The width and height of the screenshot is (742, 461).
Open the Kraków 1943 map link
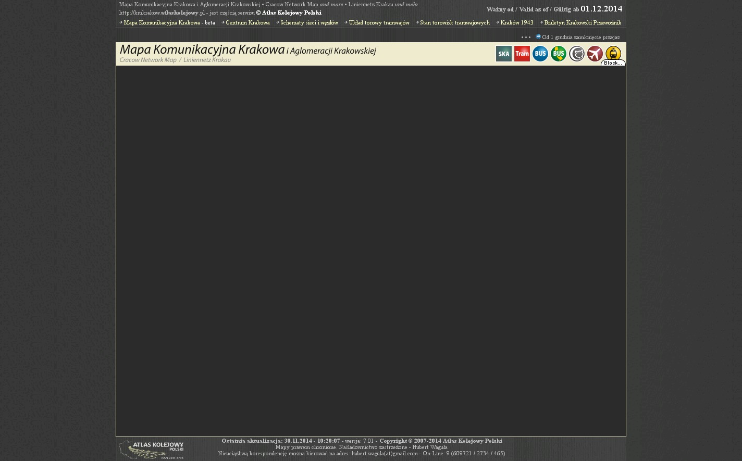pos(516,23)
